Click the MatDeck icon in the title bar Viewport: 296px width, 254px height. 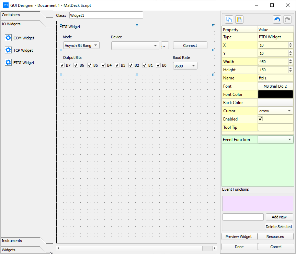tap(5, 5)
